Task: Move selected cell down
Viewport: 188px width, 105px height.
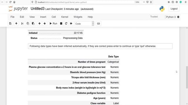Action: [45, 24]
